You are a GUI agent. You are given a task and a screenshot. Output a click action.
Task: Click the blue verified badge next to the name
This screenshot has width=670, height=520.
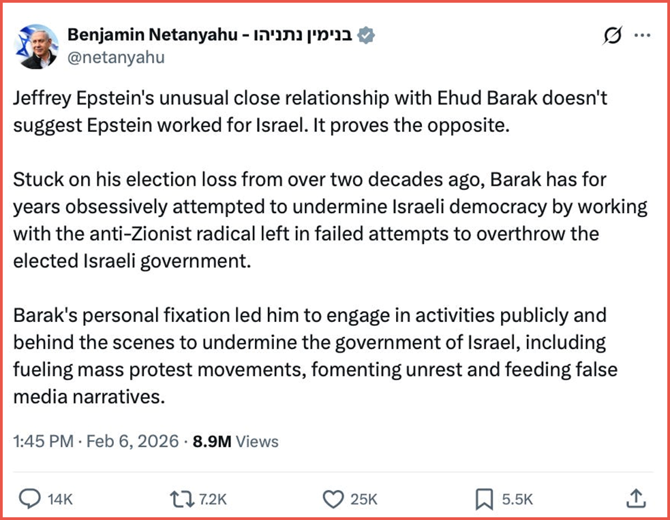tap(367, 36)
